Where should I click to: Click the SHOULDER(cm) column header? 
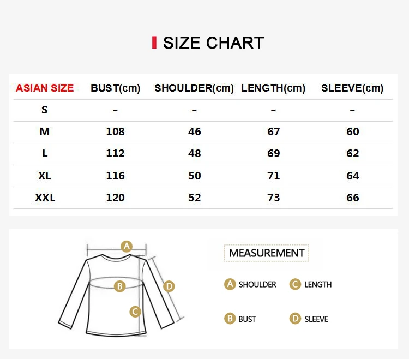[x=194, y=88]
